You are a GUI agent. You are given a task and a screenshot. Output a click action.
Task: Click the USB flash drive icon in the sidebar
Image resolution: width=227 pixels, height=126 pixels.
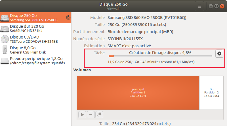point(5,50)
